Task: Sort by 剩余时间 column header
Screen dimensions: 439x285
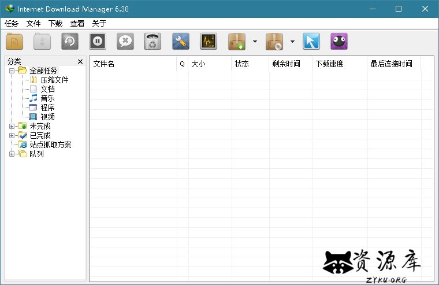Action: coord(291,64)
